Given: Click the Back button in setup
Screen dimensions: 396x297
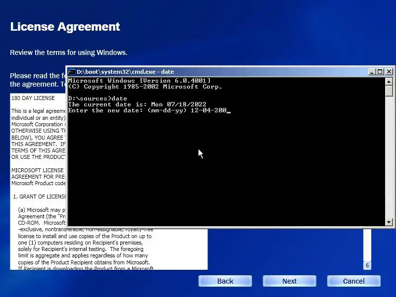Looking at the screenshot, I should pyautogui.click(x=225, y=281).
